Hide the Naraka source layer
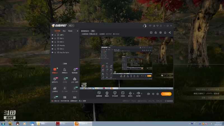This screenshot has width=224, height=126. (52, 45)
